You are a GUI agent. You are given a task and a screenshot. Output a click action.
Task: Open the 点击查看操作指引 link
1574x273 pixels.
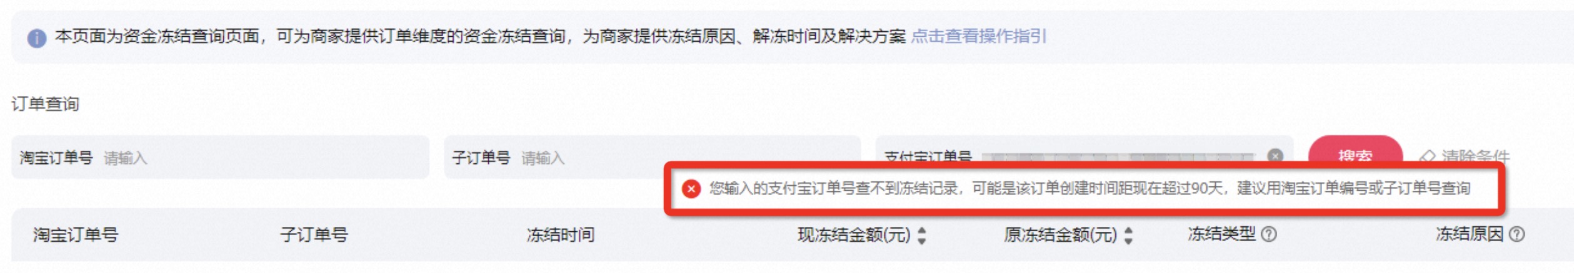pos(978,36)
